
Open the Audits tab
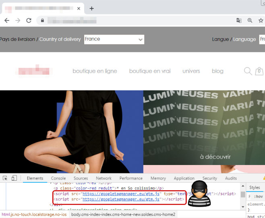231,178
